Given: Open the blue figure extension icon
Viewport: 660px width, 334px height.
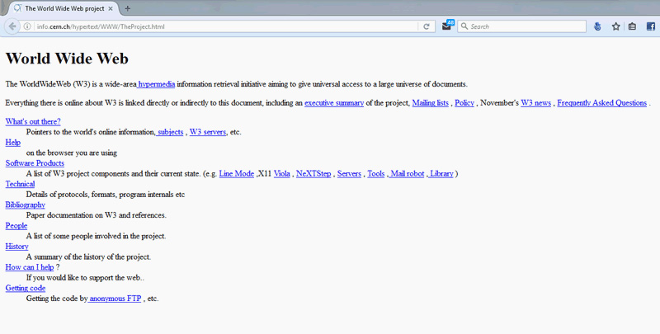Looking at the screenshot, I should tap(597, 26).
